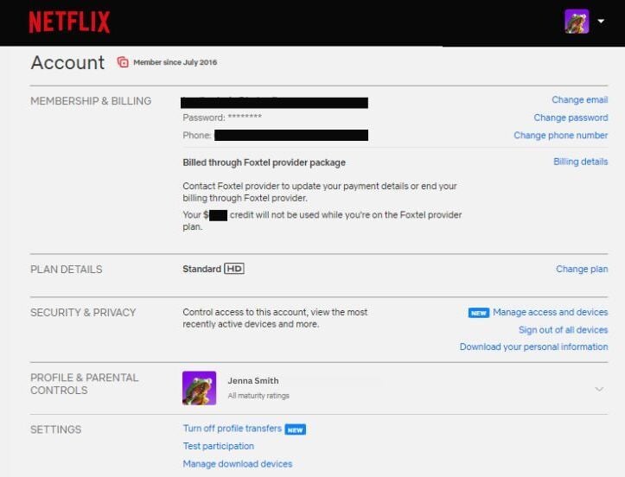The image size is (625, 477).
Task: Expand the Jenna Smith profile chevron
Action: coord(599,389)
